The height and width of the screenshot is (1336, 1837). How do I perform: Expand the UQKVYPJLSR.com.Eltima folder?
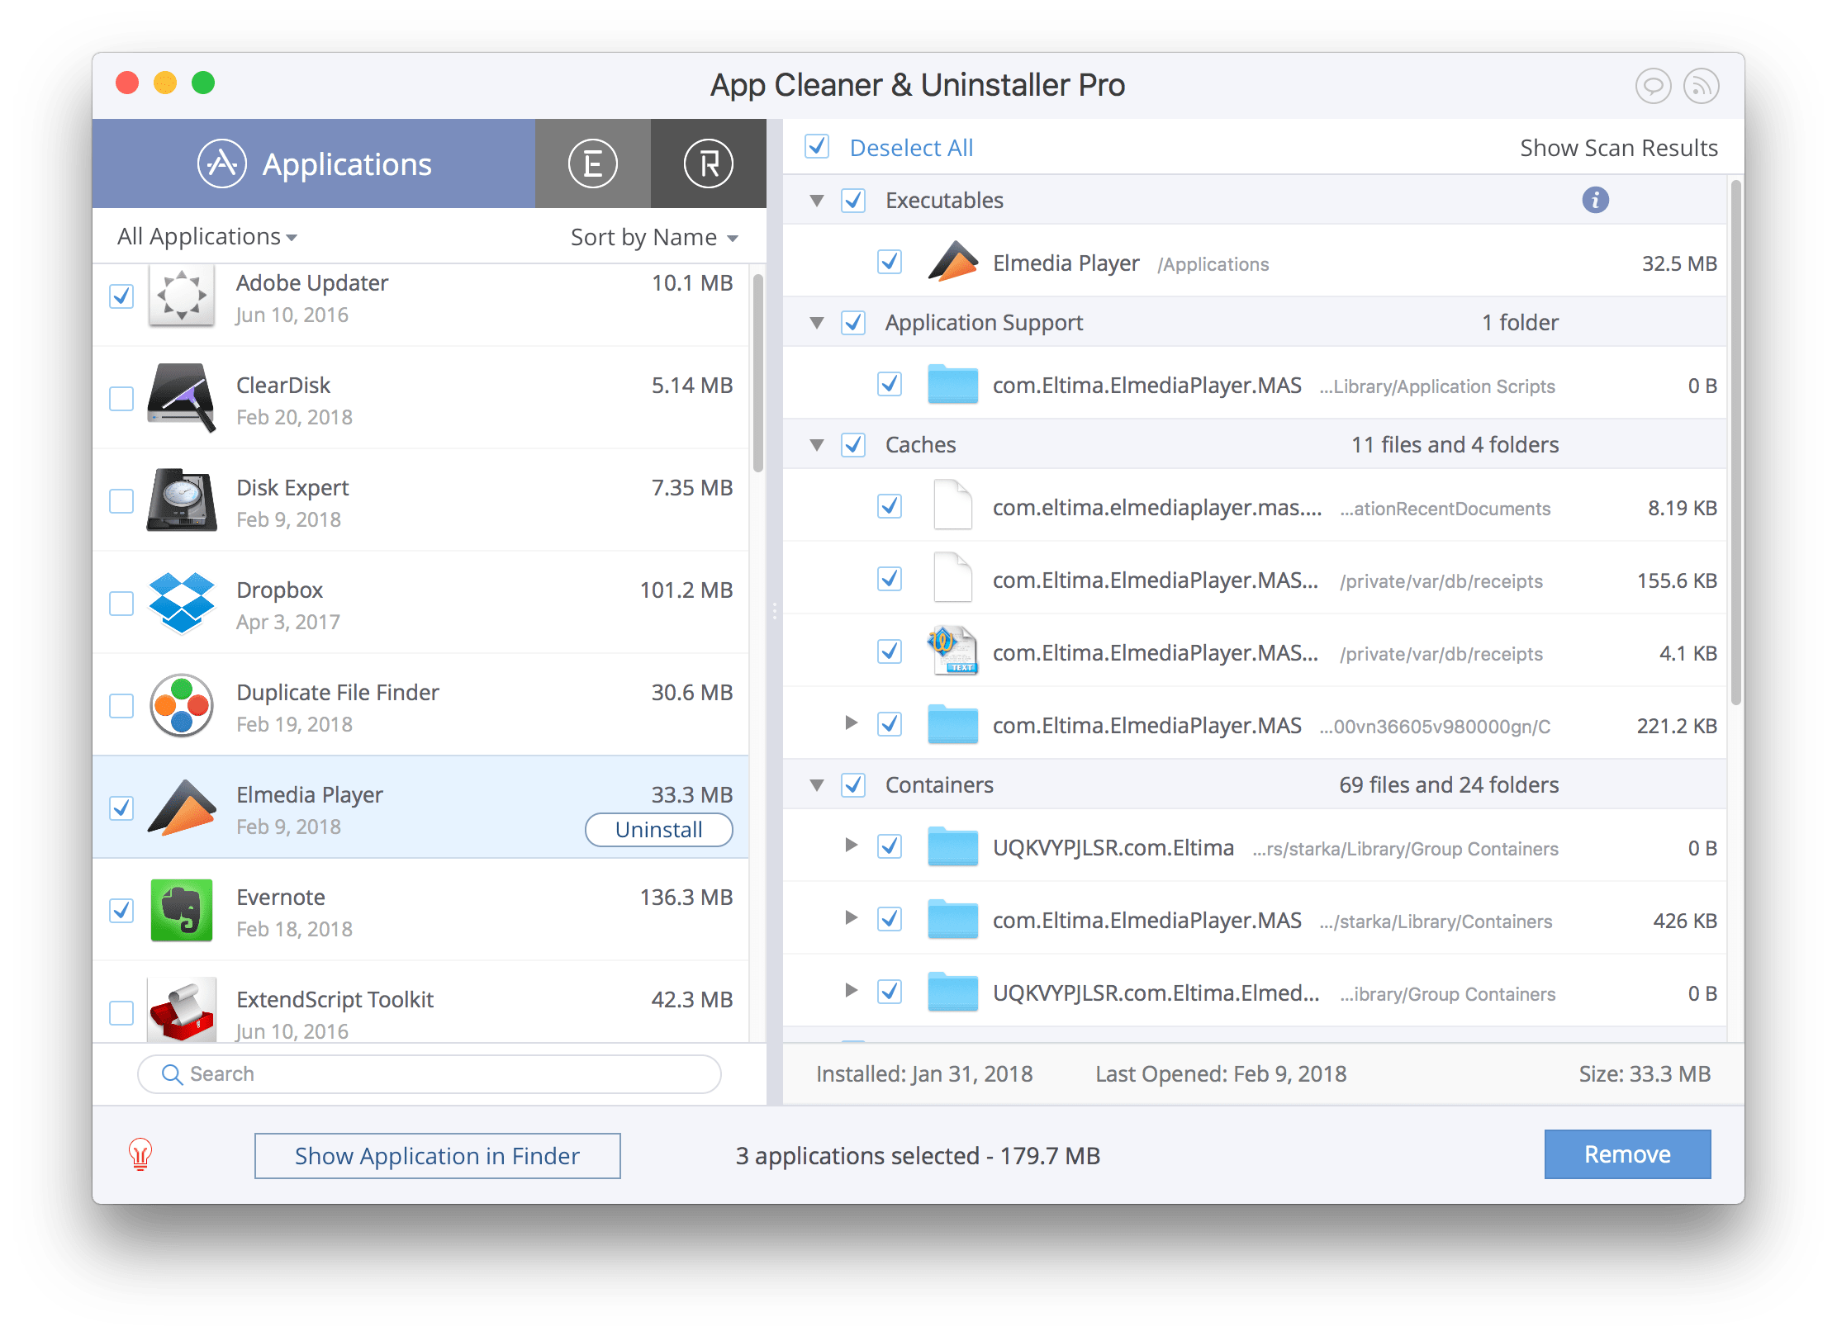852,846
